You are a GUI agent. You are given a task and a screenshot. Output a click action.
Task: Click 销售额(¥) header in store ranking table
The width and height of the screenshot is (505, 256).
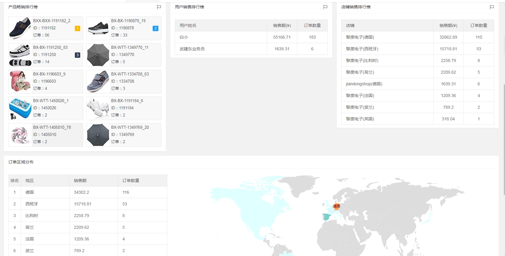coord(448,25)
